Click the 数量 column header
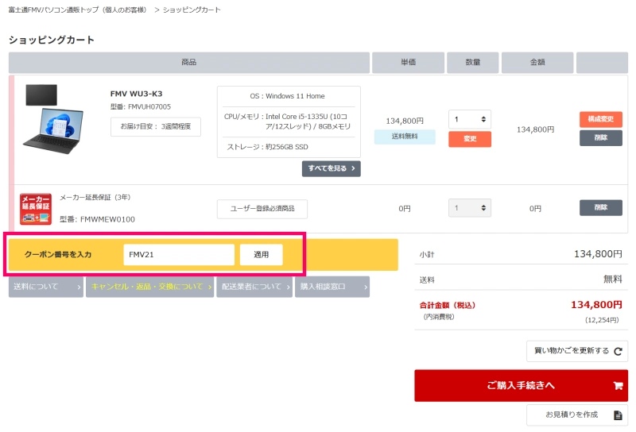The image size is (636, 432). tap(472, 63)
